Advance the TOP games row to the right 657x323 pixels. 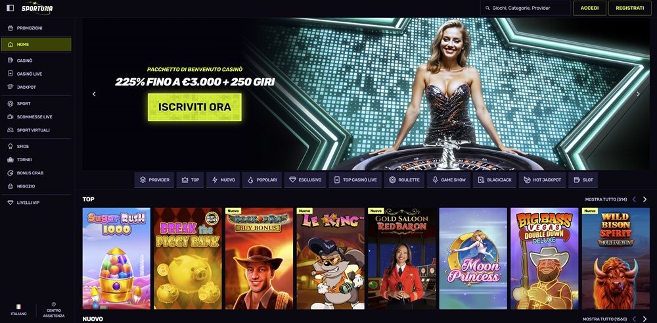coord(645,199)
